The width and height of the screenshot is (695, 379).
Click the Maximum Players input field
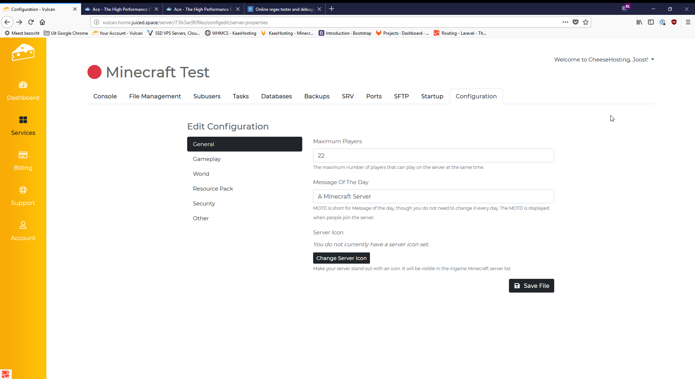pyautogui.click(x=433, y=156)
